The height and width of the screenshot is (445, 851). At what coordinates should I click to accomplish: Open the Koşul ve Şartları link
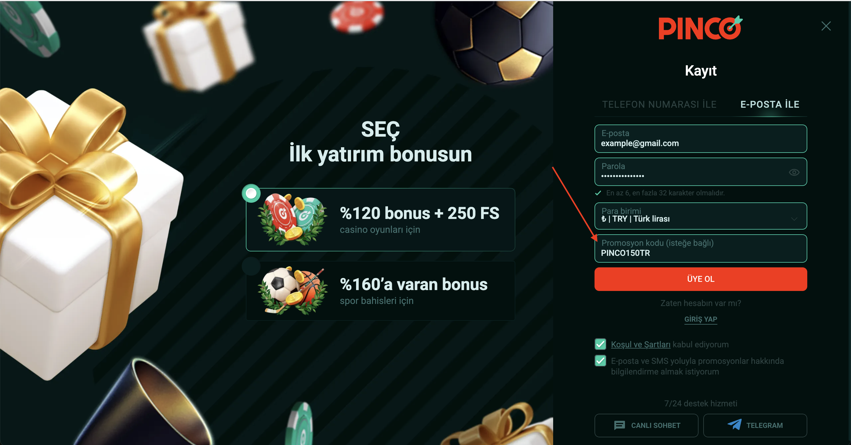coord(641,344)
